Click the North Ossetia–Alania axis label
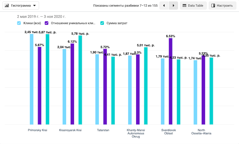The width and height of the screenshot is (239, 144). pyautogui.click(x=201, y=132)
